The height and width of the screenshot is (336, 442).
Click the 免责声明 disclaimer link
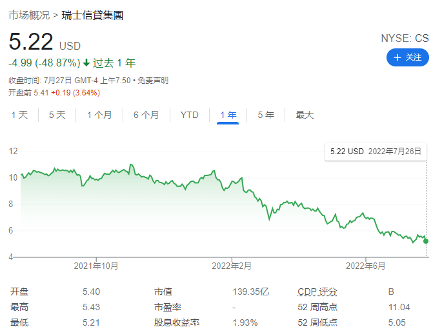[153, 81]
